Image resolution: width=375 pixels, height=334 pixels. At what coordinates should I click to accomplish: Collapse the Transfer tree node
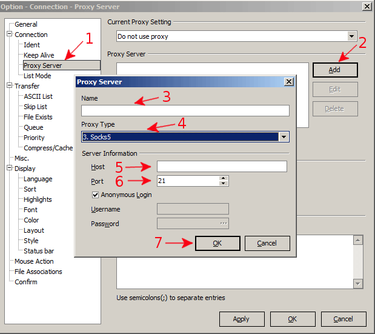(9, 85)
